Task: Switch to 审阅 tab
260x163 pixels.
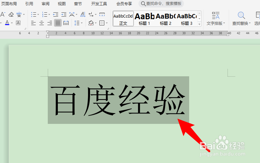Action: click(45, 4)
